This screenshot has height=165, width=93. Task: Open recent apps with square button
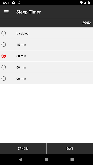(x=72, y=160)
